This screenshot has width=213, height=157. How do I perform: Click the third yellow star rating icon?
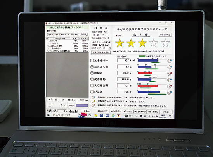coord(142,43)
